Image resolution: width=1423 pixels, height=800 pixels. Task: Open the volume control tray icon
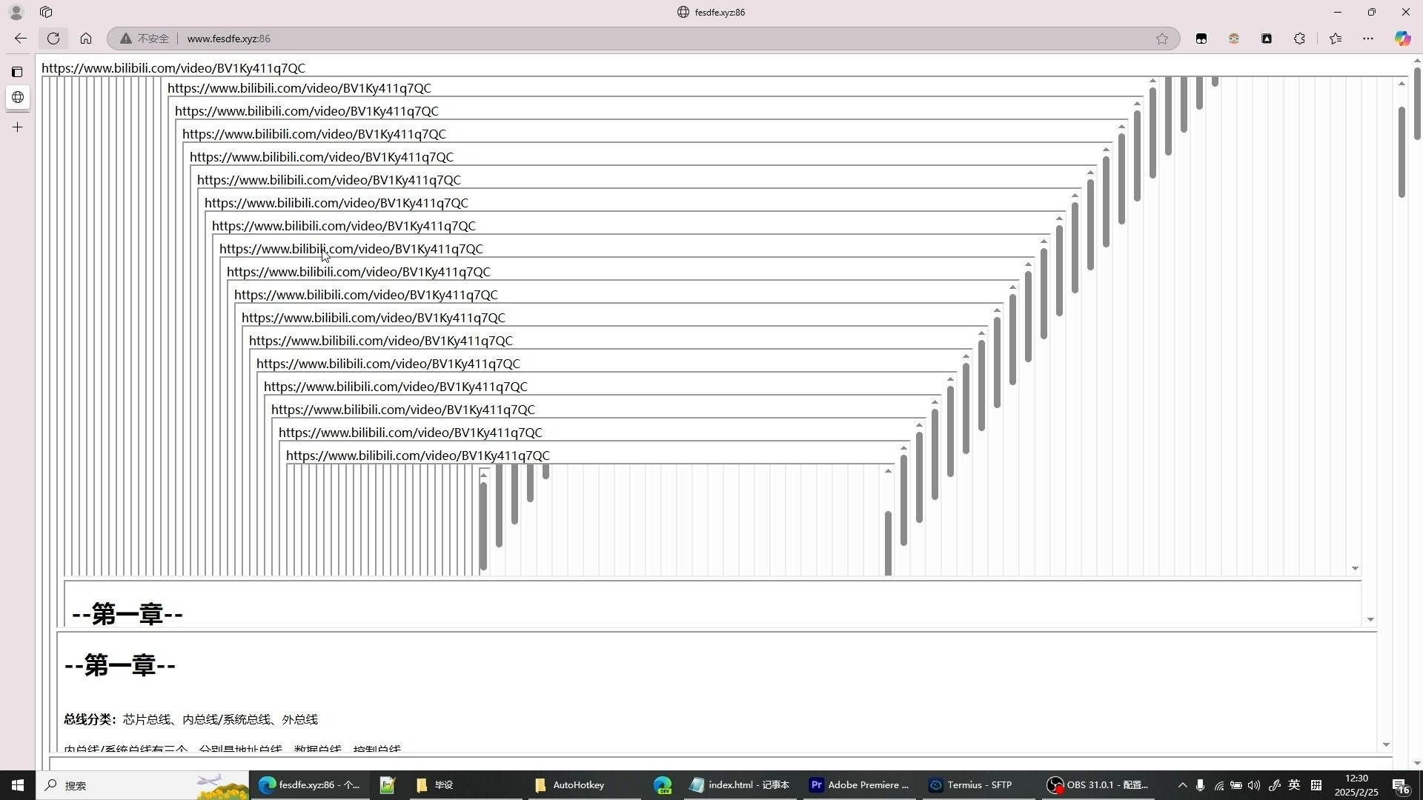pos(1254,785)
